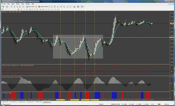Open the Charts menu
This screenshot has height=106, width=175.
point(18,4)
